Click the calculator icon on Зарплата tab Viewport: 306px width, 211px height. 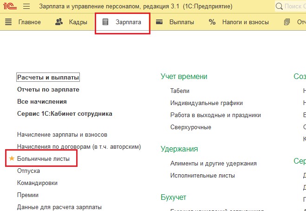pos(105,22)
